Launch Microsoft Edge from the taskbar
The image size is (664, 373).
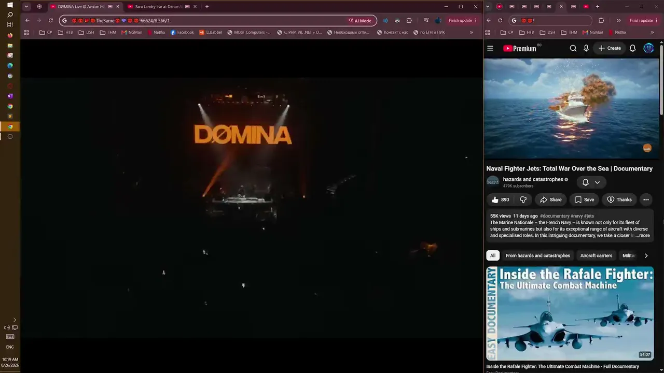coord(10,66)
